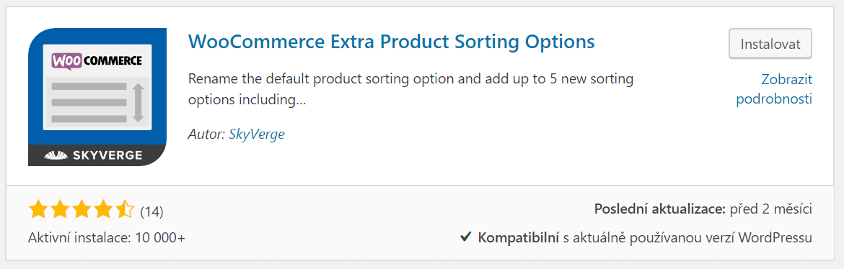Click the SkyVerge logo banner under the icon
The width and height of the screenshot is (844, 269).
pyautogui.click(x=97, y=155)
